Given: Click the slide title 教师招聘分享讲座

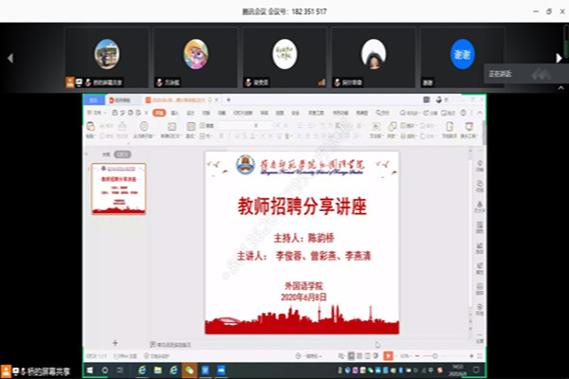Looking at the screenshot, I should pos(301,208).
